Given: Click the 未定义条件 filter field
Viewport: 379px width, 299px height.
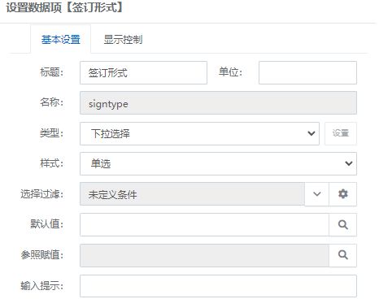Looking at the screenshot, I should (192, 194).
